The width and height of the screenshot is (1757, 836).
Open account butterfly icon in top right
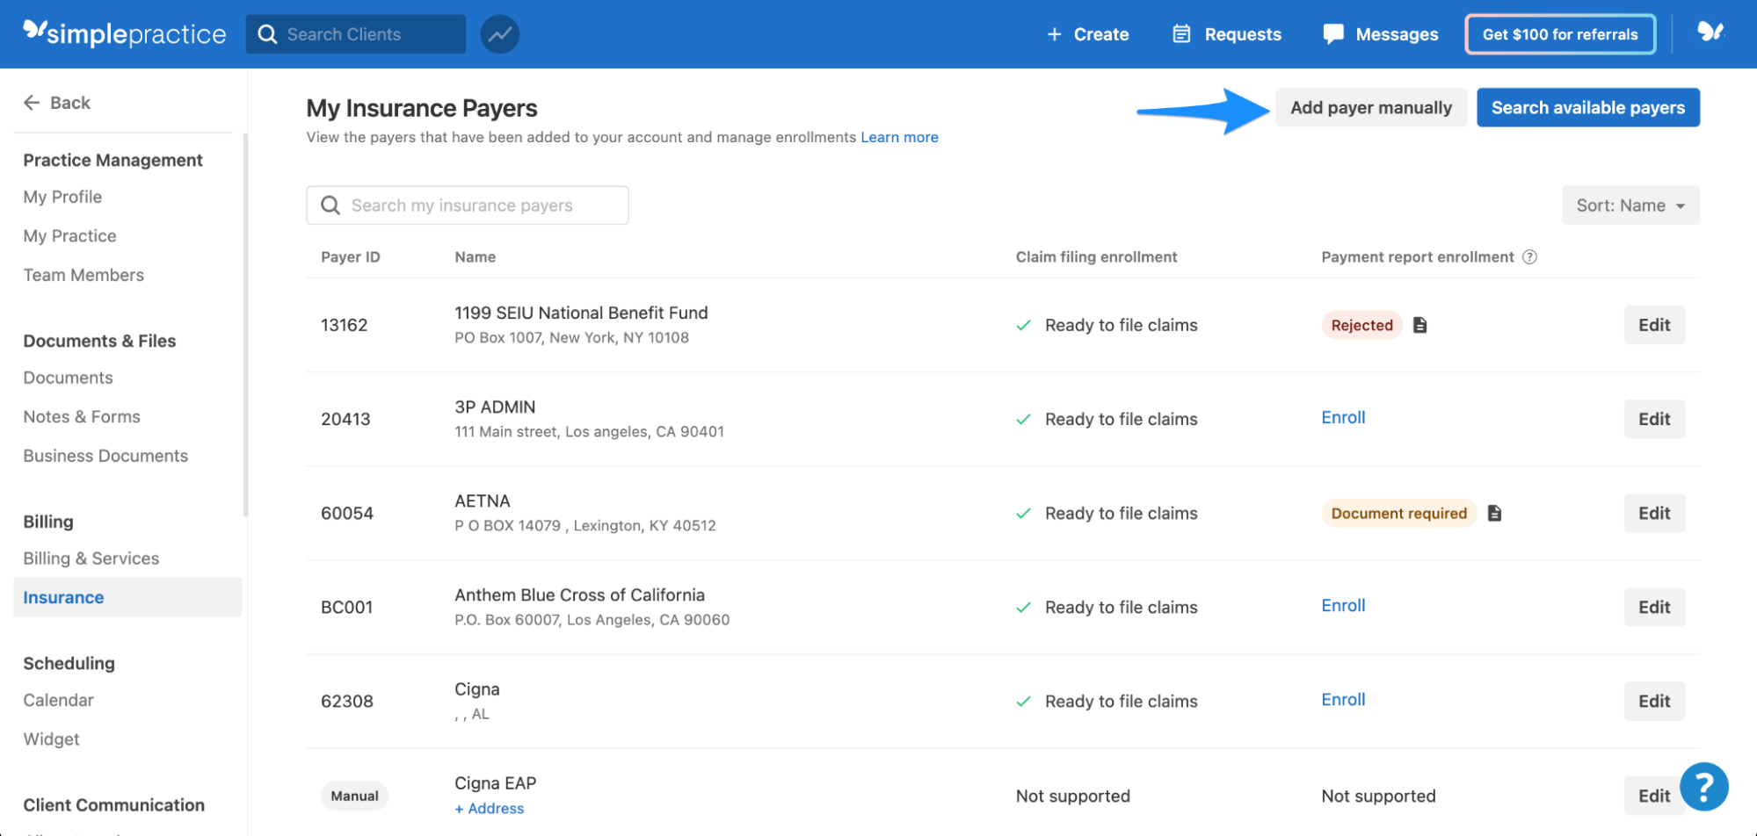coord(1710,32)
